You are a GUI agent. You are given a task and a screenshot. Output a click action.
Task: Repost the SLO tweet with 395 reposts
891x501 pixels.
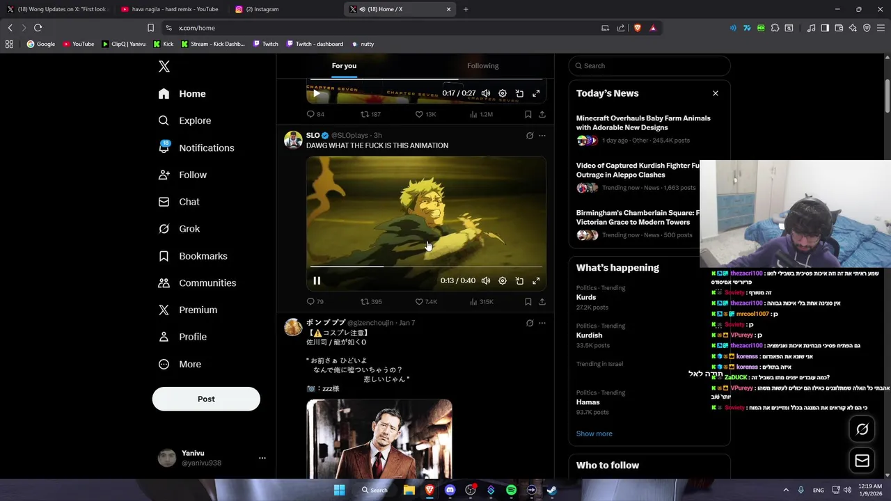tap(371, 301)
